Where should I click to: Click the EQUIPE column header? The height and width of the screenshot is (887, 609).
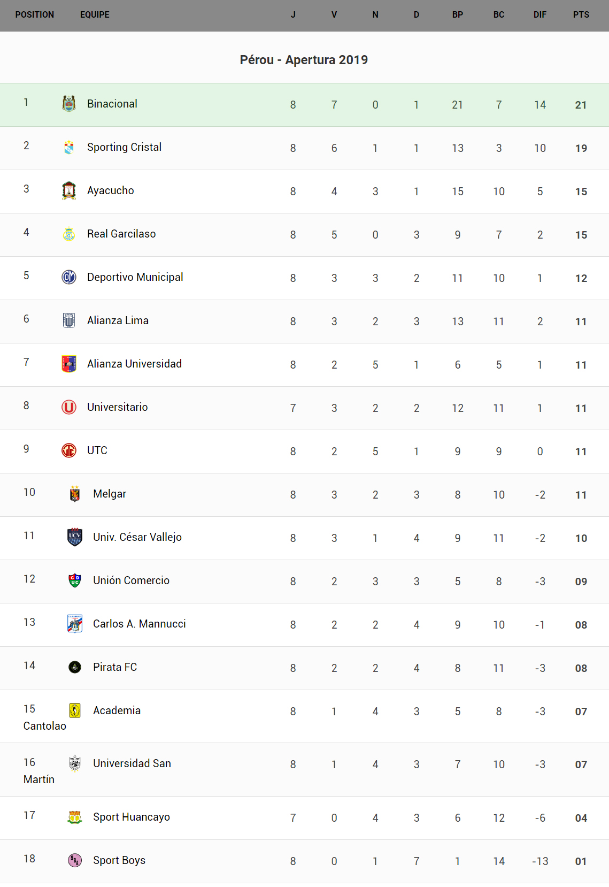[x=95, y=15]
